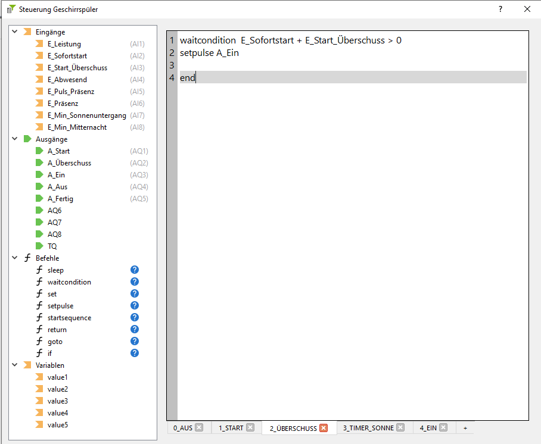Switch to the 0_AUS tab
Viewport: 541px width, 444px height.
[183, 428]
